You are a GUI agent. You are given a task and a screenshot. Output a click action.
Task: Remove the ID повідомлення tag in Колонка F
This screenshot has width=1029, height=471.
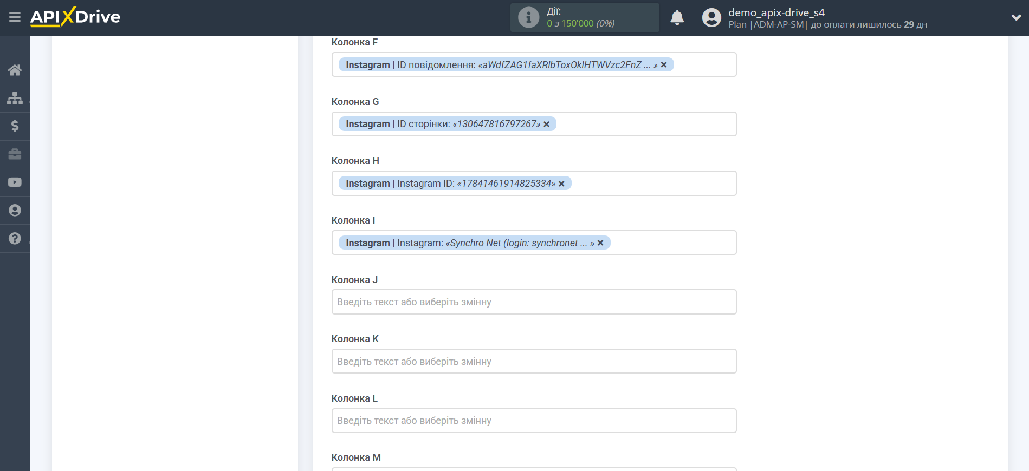pyautogui.click(x=664, y=65)
